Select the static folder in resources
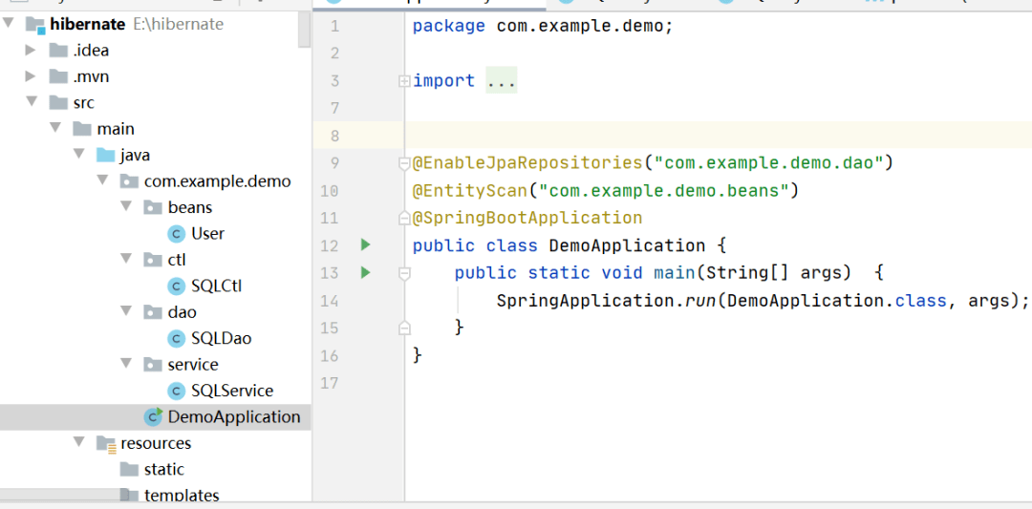1032x509 pixels. pyautogui.click(x=163, y=470)
